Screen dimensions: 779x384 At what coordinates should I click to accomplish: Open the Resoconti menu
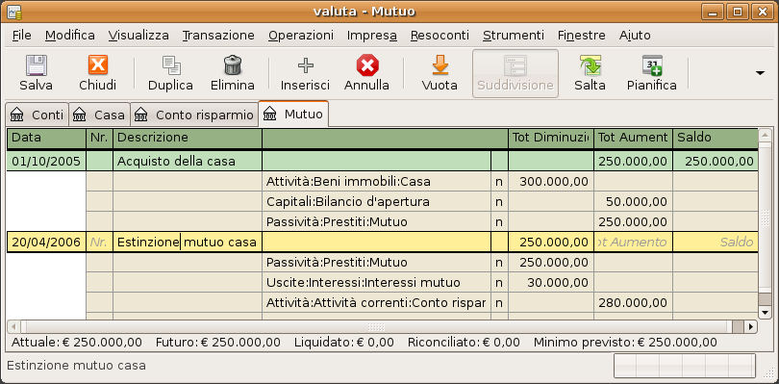440,36
